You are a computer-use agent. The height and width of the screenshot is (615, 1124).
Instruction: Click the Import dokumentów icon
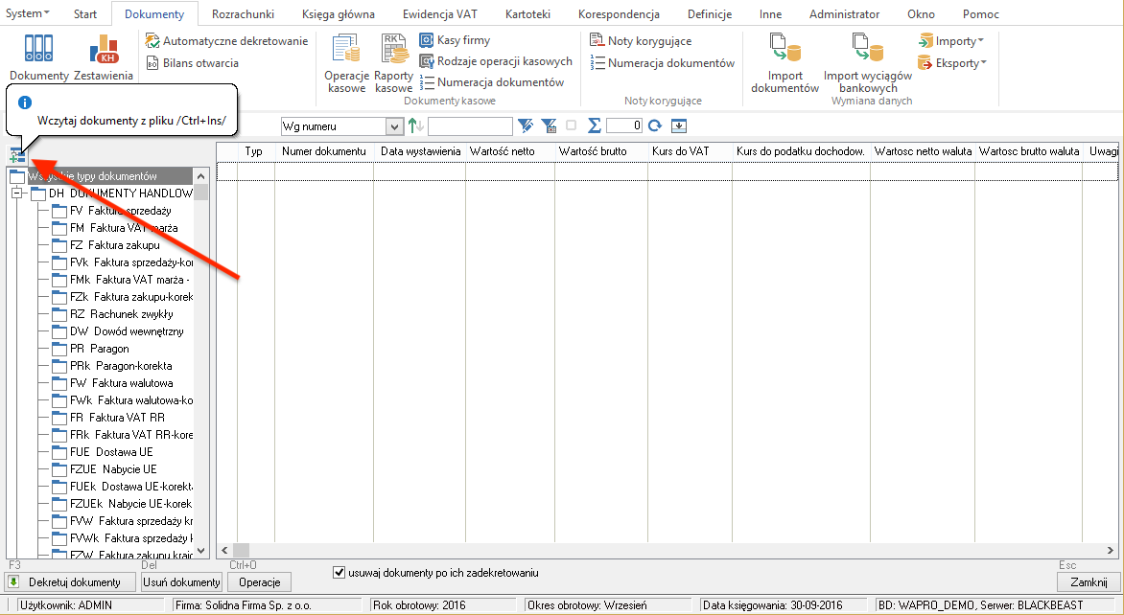(784, 63)
